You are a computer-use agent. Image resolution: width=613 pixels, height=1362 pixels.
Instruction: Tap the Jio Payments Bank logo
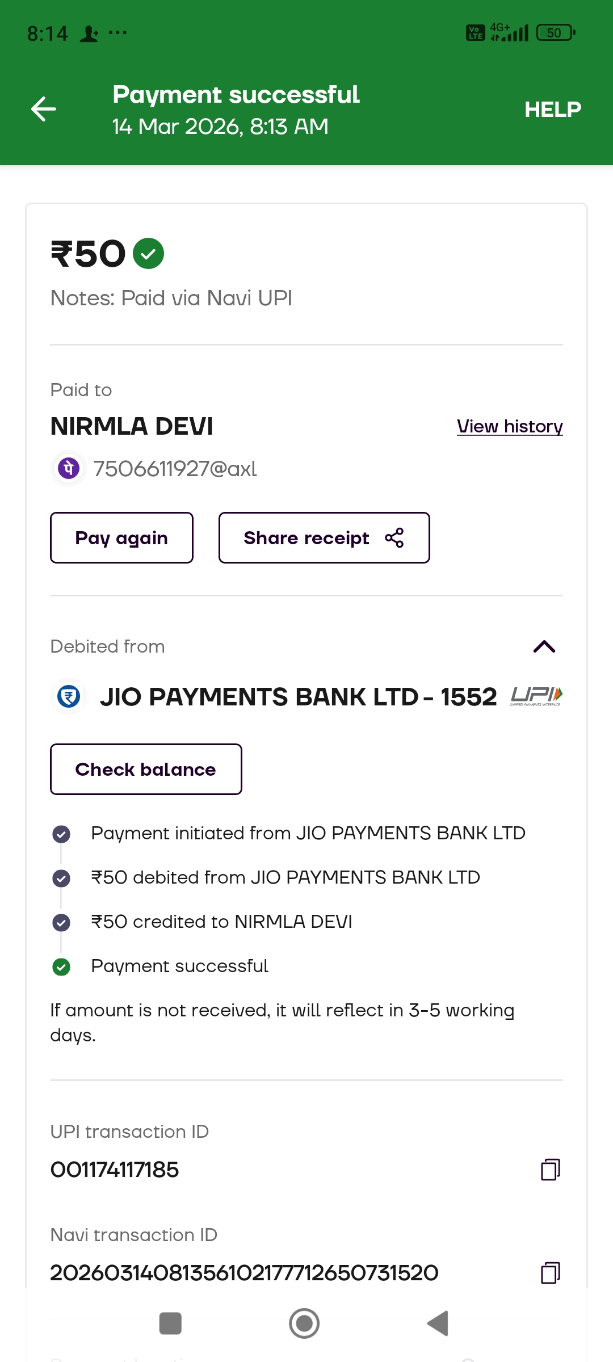pyautogui.click(x=69, y=696)
